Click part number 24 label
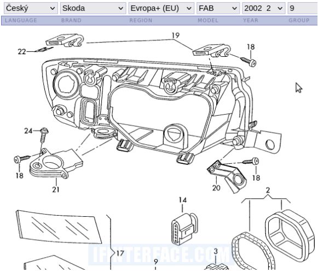Image resolution: width=318 pixels, height=273 pixels. 28,131
